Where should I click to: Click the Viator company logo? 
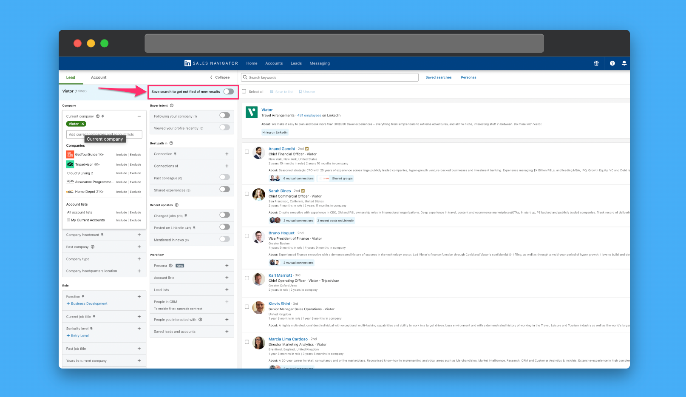point(252,112)
